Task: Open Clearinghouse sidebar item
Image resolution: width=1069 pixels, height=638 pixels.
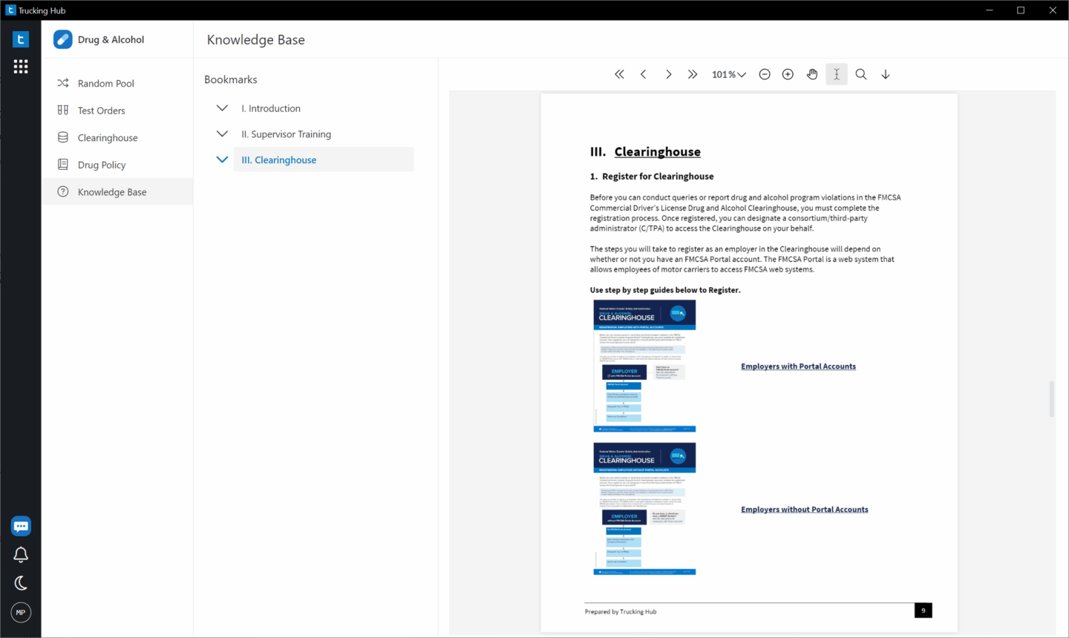Action: tap(117, 138)
